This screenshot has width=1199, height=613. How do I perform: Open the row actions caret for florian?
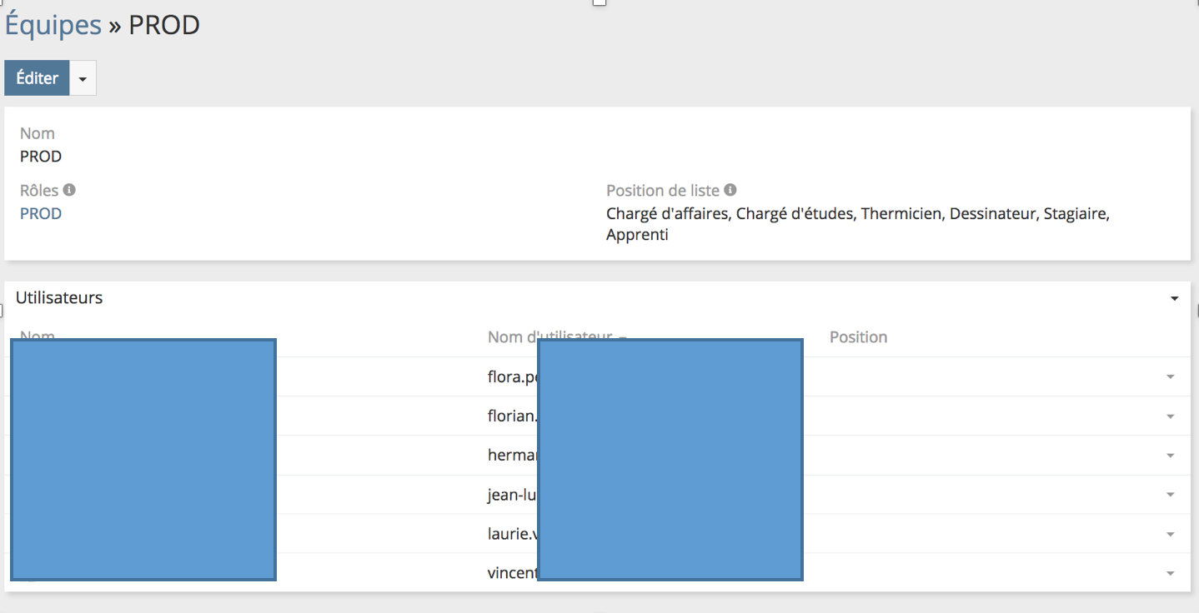click(1170, 416)
